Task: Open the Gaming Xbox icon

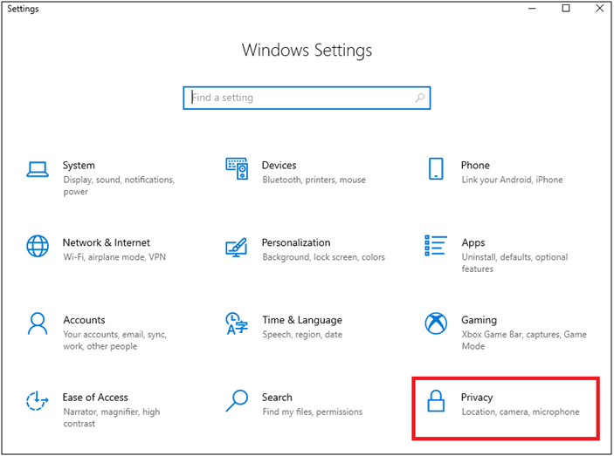Action: 436,323
